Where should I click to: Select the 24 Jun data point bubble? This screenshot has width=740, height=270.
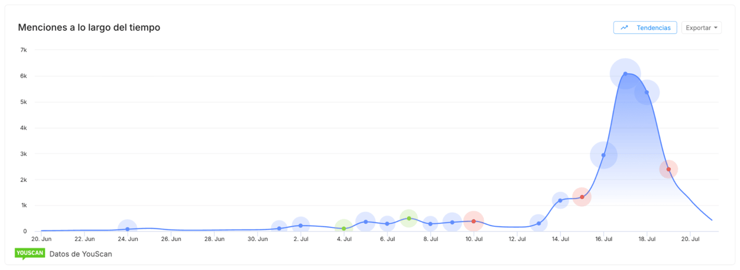pyautogui.click(x=128, y=229)
